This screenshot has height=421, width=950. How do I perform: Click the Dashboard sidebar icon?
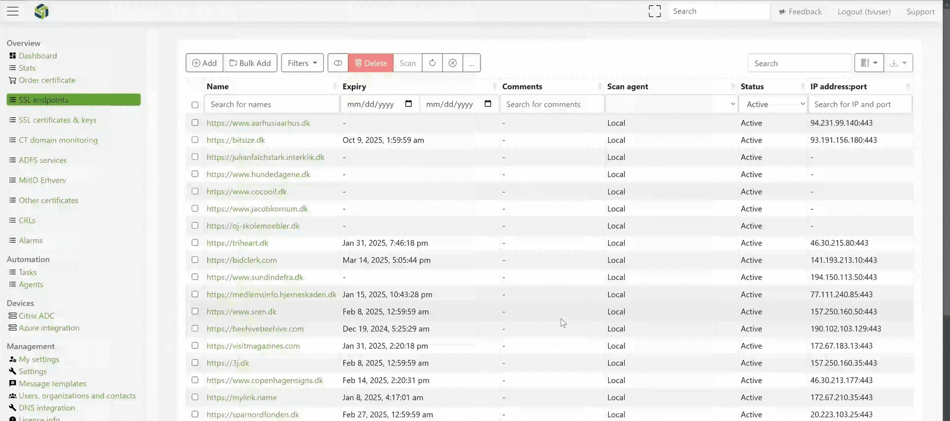coord(13,56)
